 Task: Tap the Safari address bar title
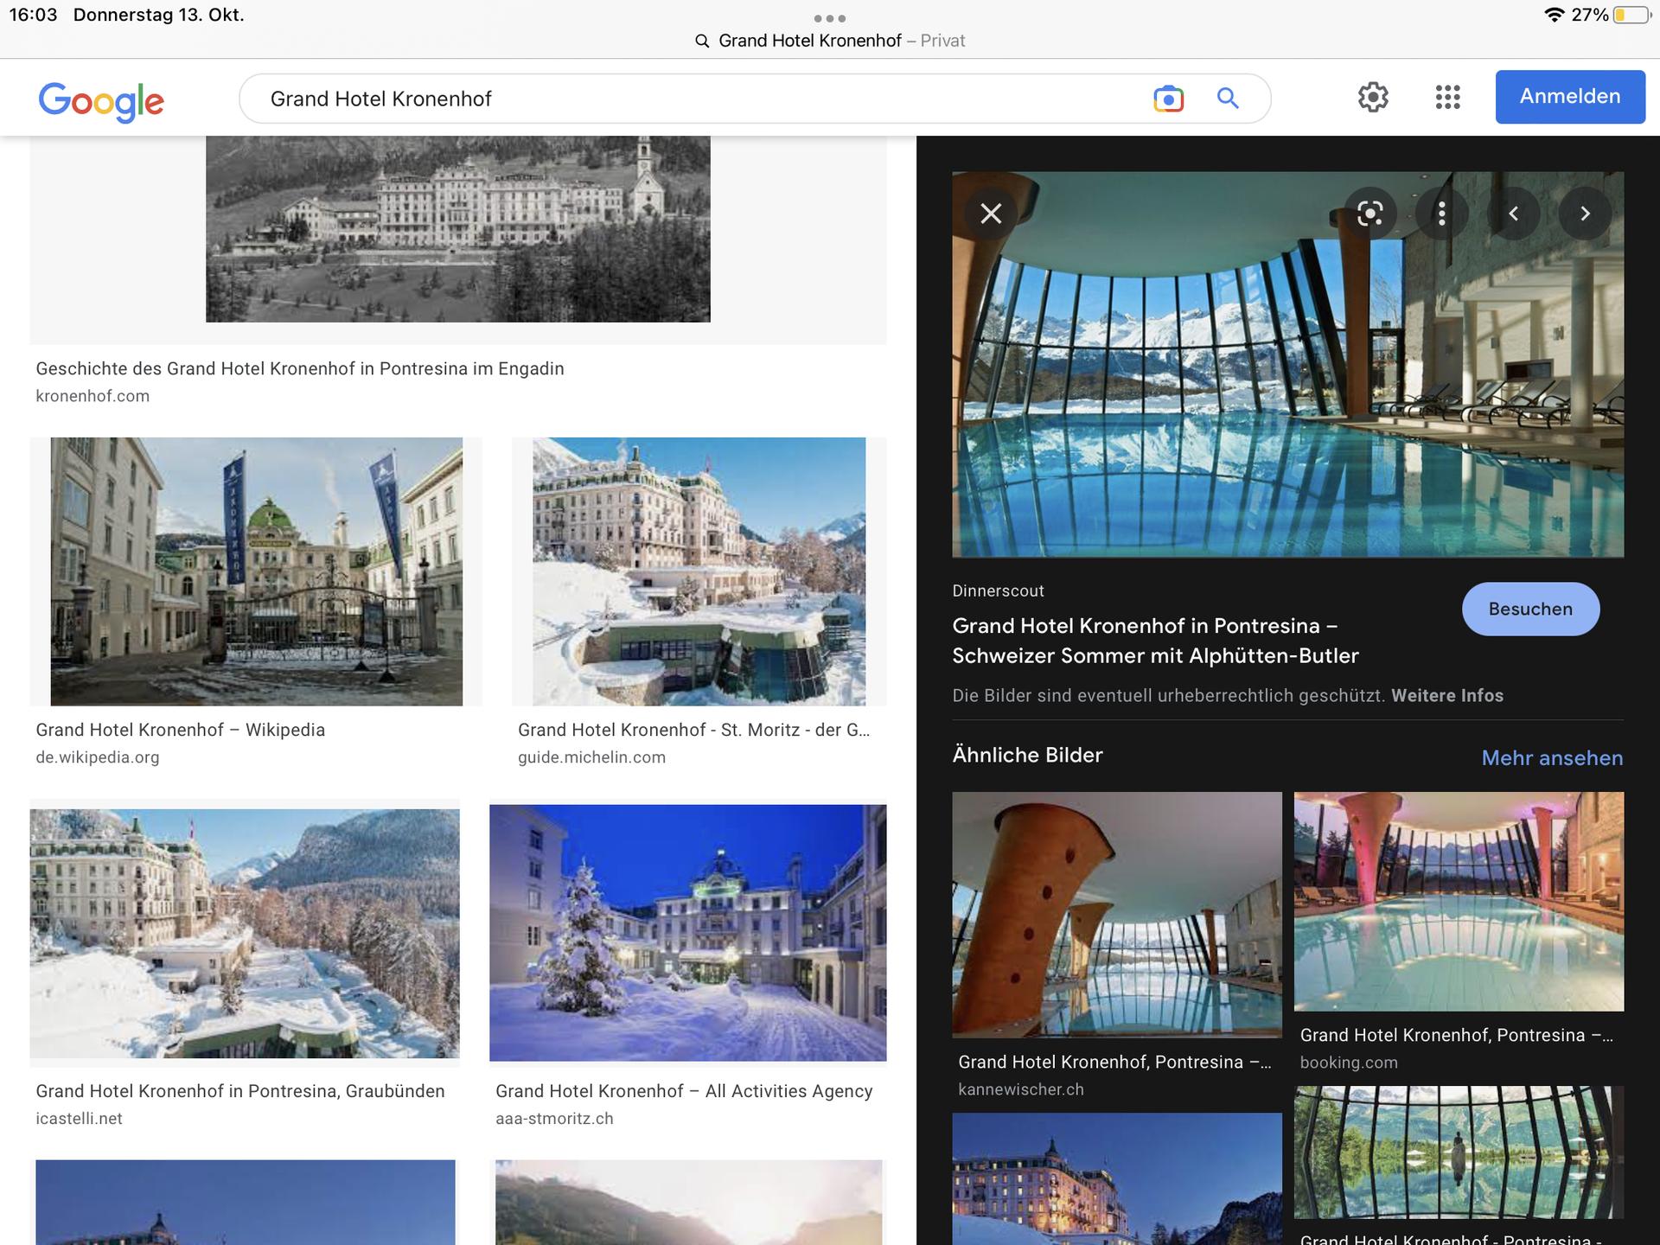coord(841,41)
